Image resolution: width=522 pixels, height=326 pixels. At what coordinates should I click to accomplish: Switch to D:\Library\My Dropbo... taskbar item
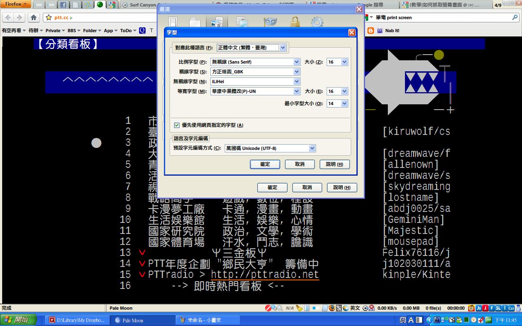pyautogui.click(x=77, y=320)
